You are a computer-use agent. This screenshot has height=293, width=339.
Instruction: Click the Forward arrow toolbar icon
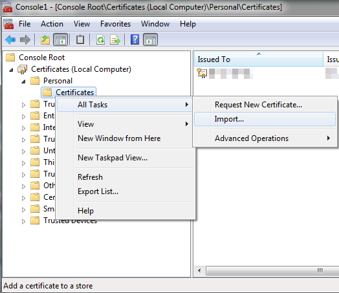point(25,39)
